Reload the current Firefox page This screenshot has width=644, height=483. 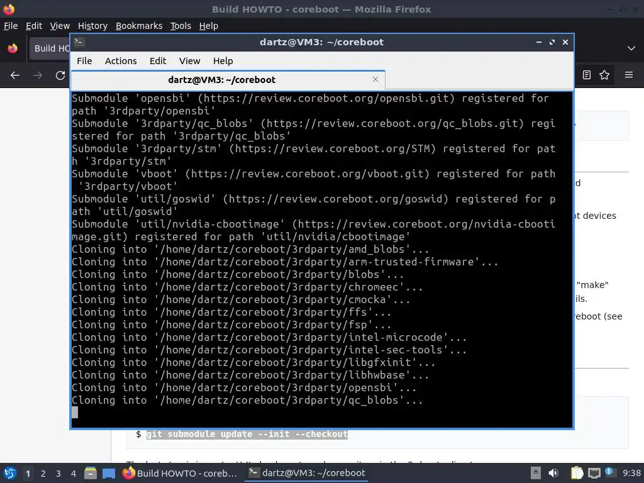pyautogui.click(x=60, y=75)
